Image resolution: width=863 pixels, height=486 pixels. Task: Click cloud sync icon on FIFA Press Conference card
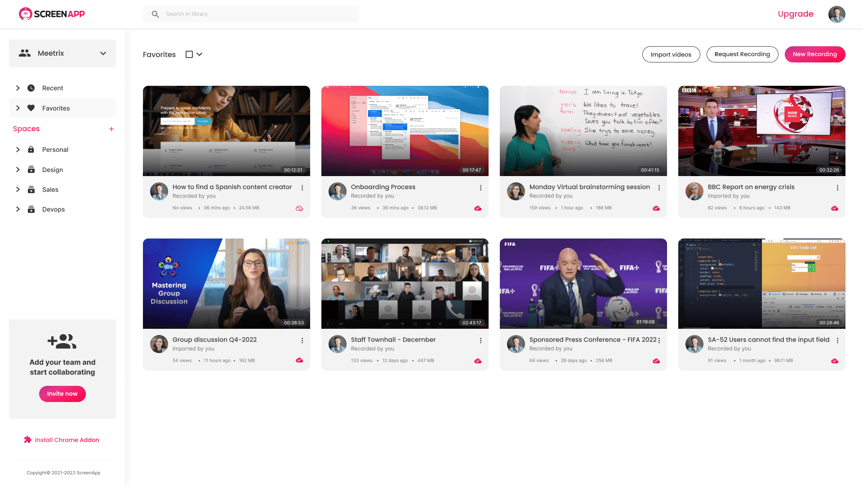click(x=656, y=361)
